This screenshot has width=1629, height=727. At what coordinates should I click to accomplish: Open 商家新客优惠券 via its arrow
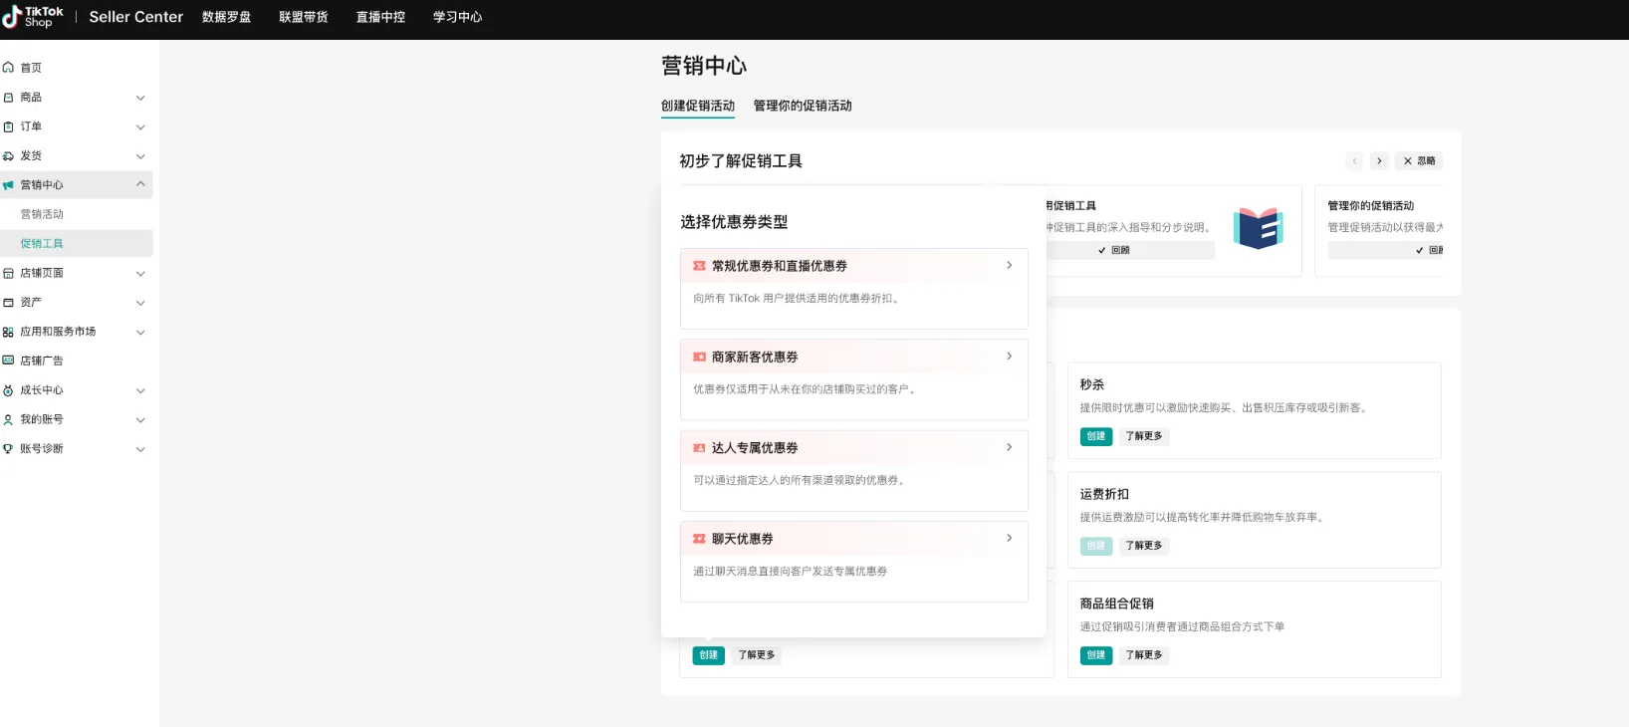coord(1009,357)
